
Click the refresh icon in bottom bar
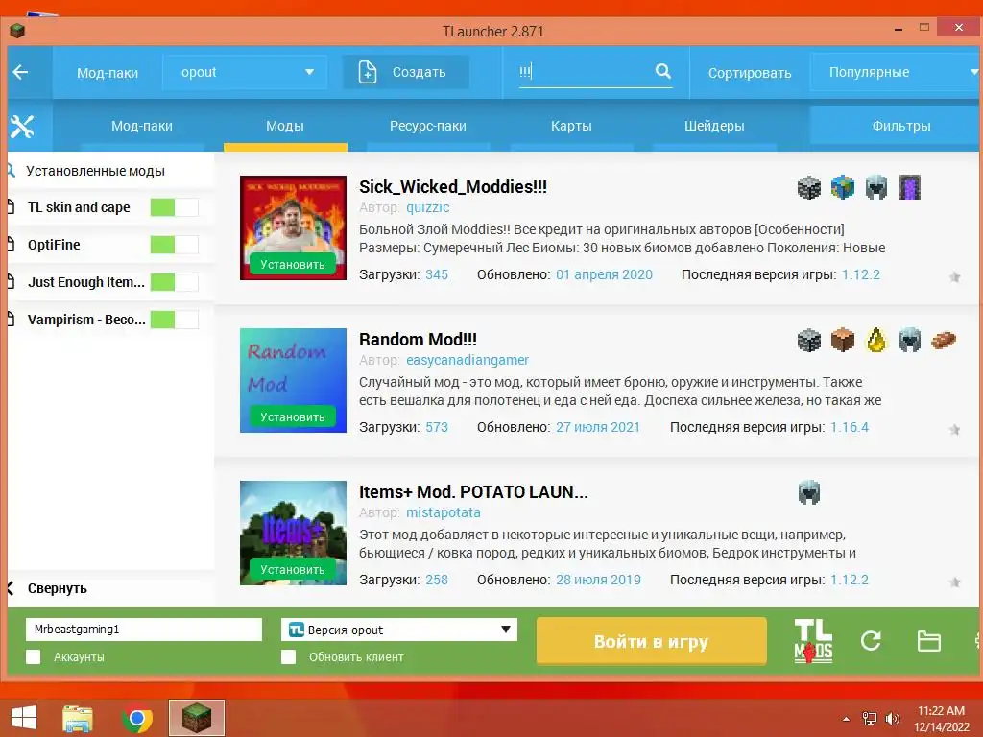coord(871,640)
